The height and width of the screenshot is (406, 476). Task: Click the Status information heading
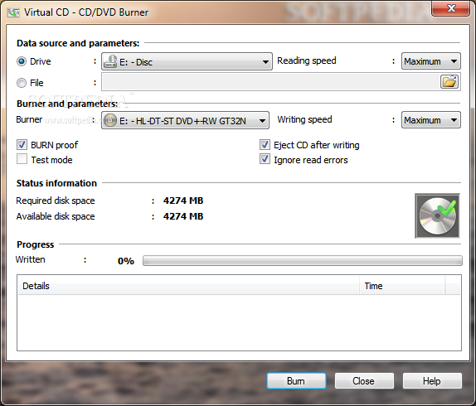point(56,183)
